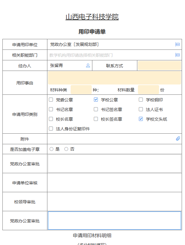185x245 pixels.
Task: Click the 用印申请单 heading
Action: [92, 32]
